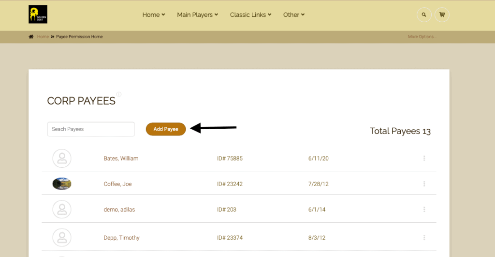Open options menu for Coffee, Joe
This screenshot has height=257, width=495.
tap(424, 184)
